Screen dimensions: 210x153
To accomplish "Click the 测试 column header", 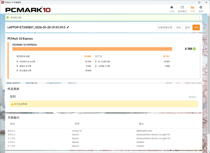I will click(x=12, y=124).
